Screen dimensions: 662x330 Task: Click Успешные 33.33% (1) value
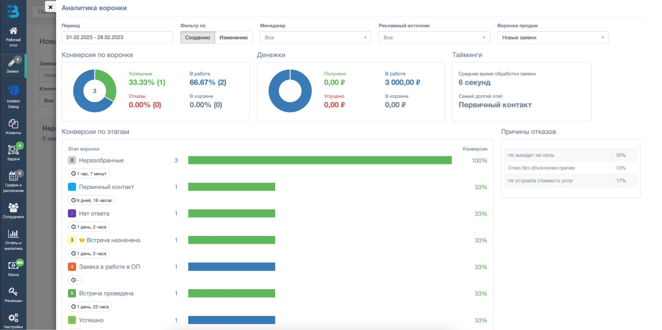point(147,82)
